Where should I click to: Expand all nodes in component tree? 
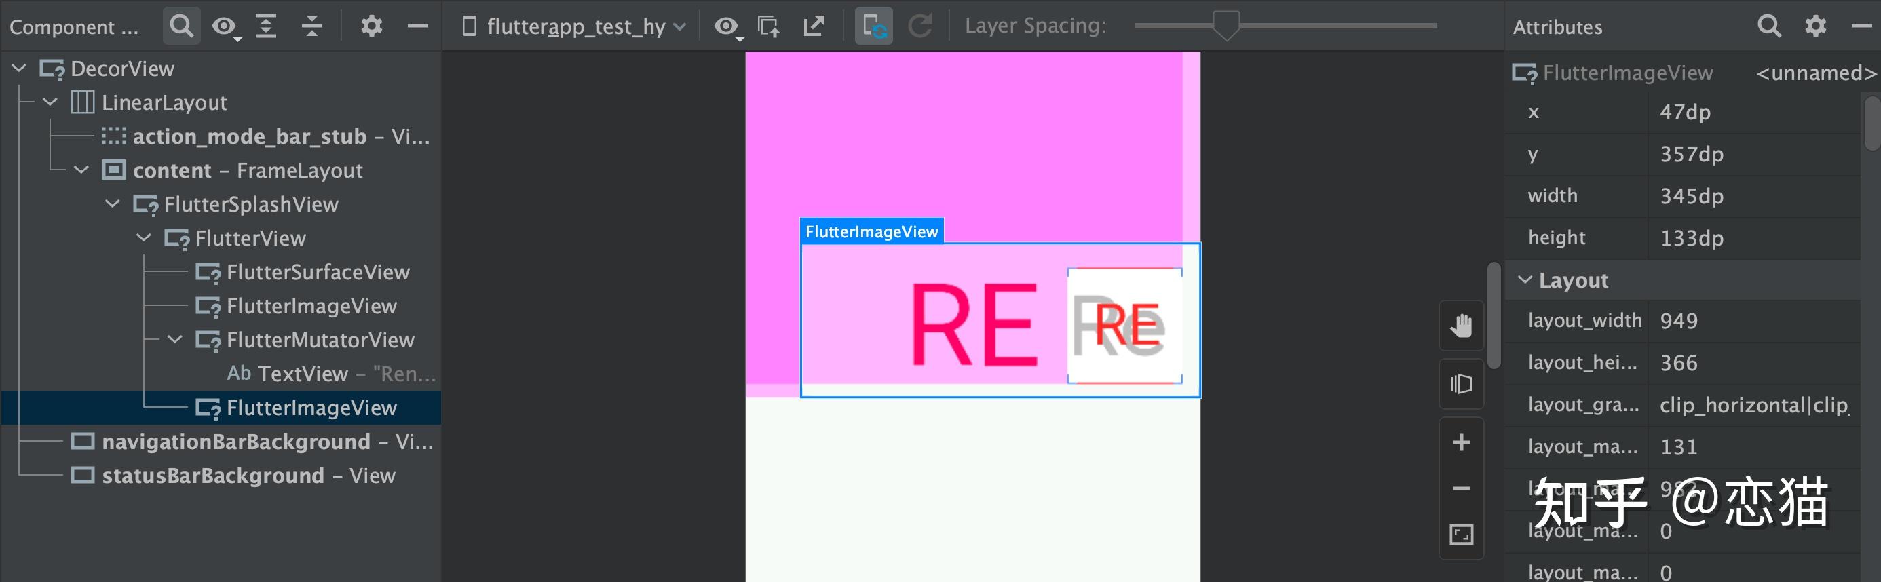266,26
